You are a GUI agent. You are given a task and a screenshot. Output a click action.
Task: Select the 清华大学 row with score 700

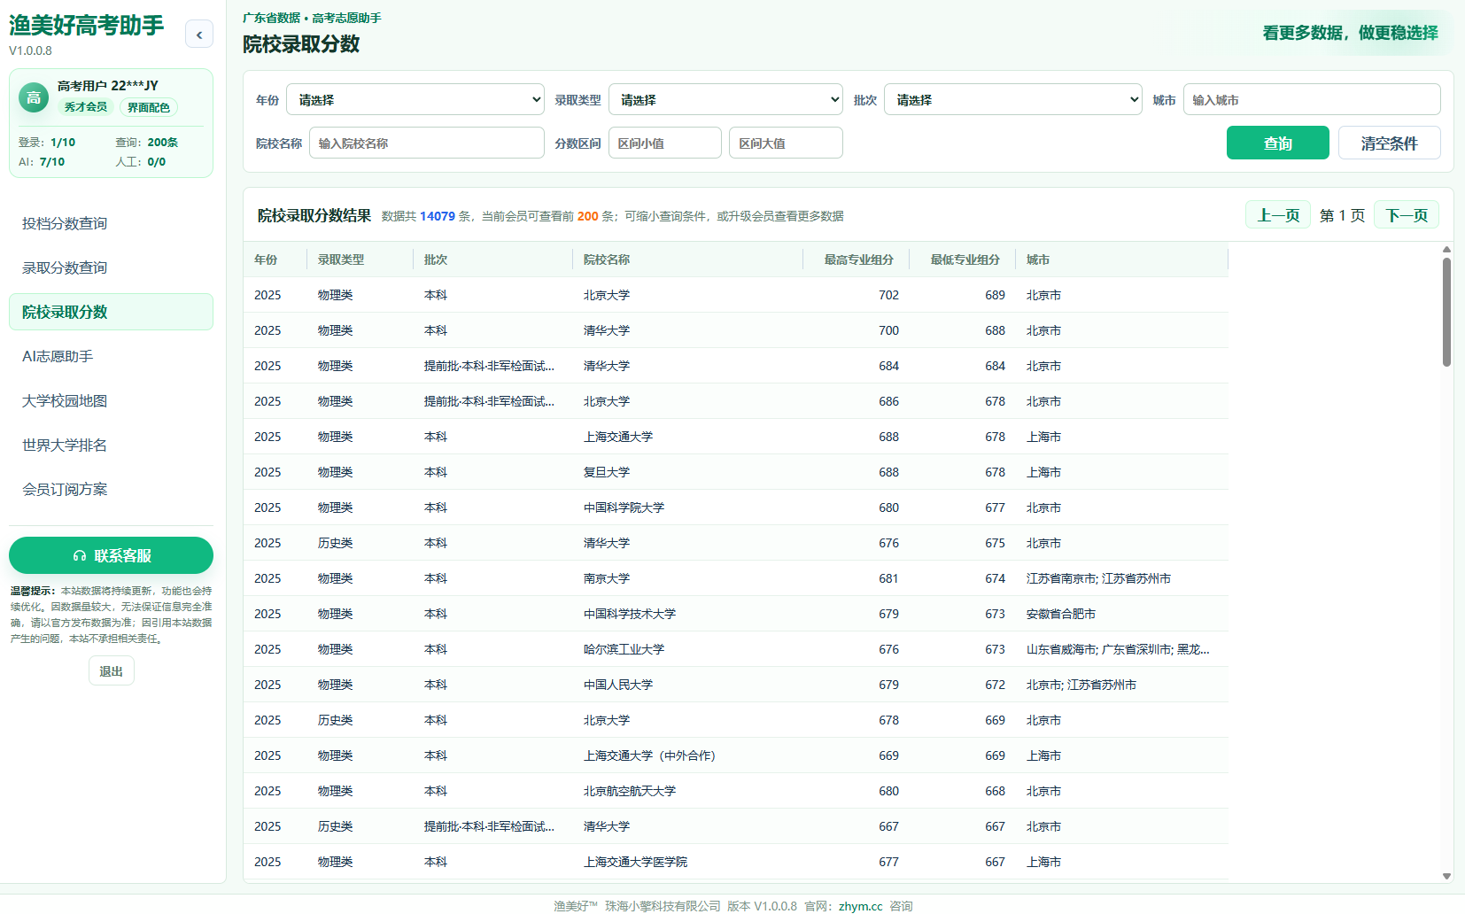[736, 330]
